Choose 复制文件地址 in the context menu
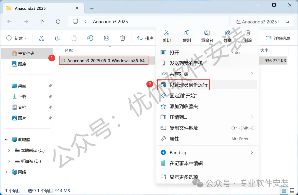Viewport: 298px width, 195px height. [x=207, y=128]
